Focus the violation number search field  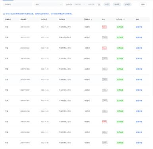coord(17,4)
